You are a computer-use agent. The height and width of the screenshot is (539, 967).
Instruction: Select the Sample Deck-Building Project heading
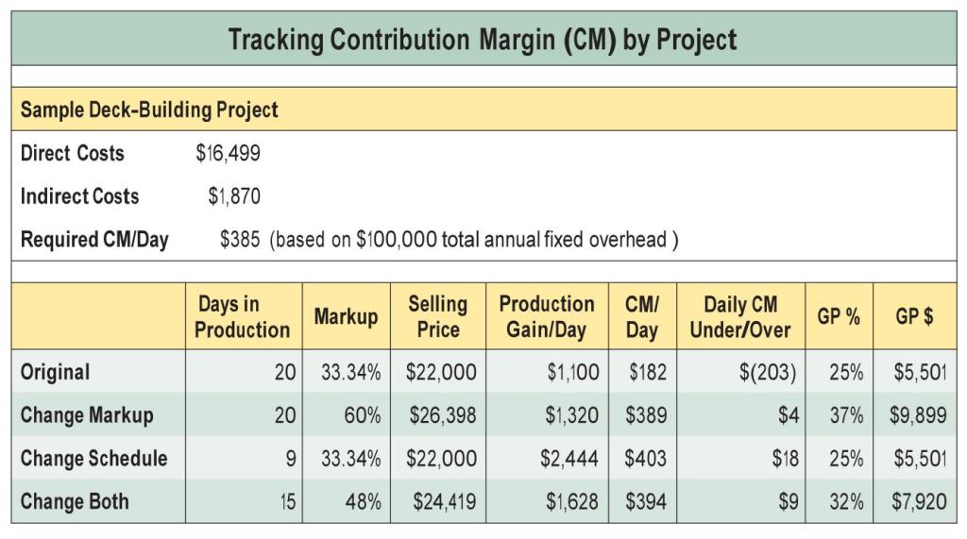[x=149, y=109]
